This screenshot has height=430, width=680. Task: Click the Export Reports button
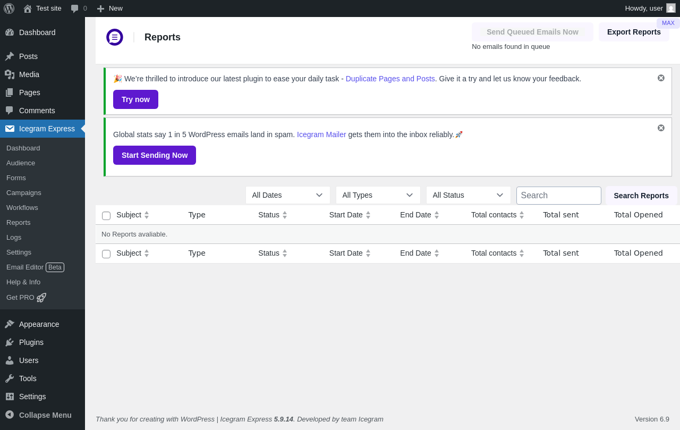pyautogui.click(x=634, y=32)
